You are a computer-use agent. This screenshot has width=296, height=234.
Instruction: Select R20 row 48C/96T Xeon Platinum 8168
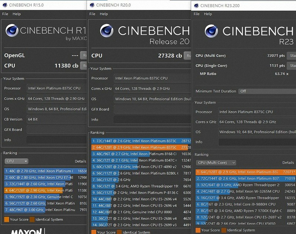141,154
